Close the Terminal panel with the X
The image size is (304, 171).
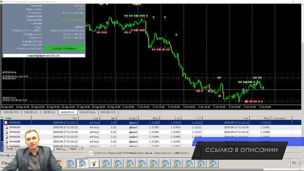tap(1, 117)
